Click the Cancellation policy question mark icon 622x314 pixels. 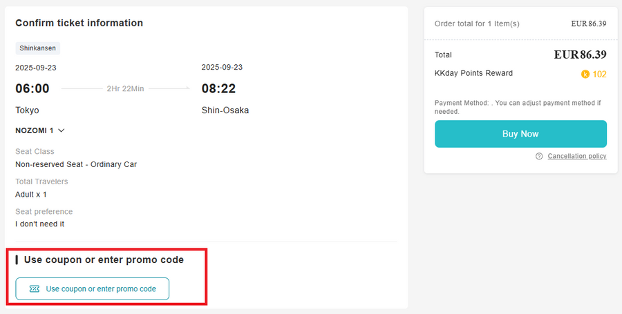[x=539, y=156]
